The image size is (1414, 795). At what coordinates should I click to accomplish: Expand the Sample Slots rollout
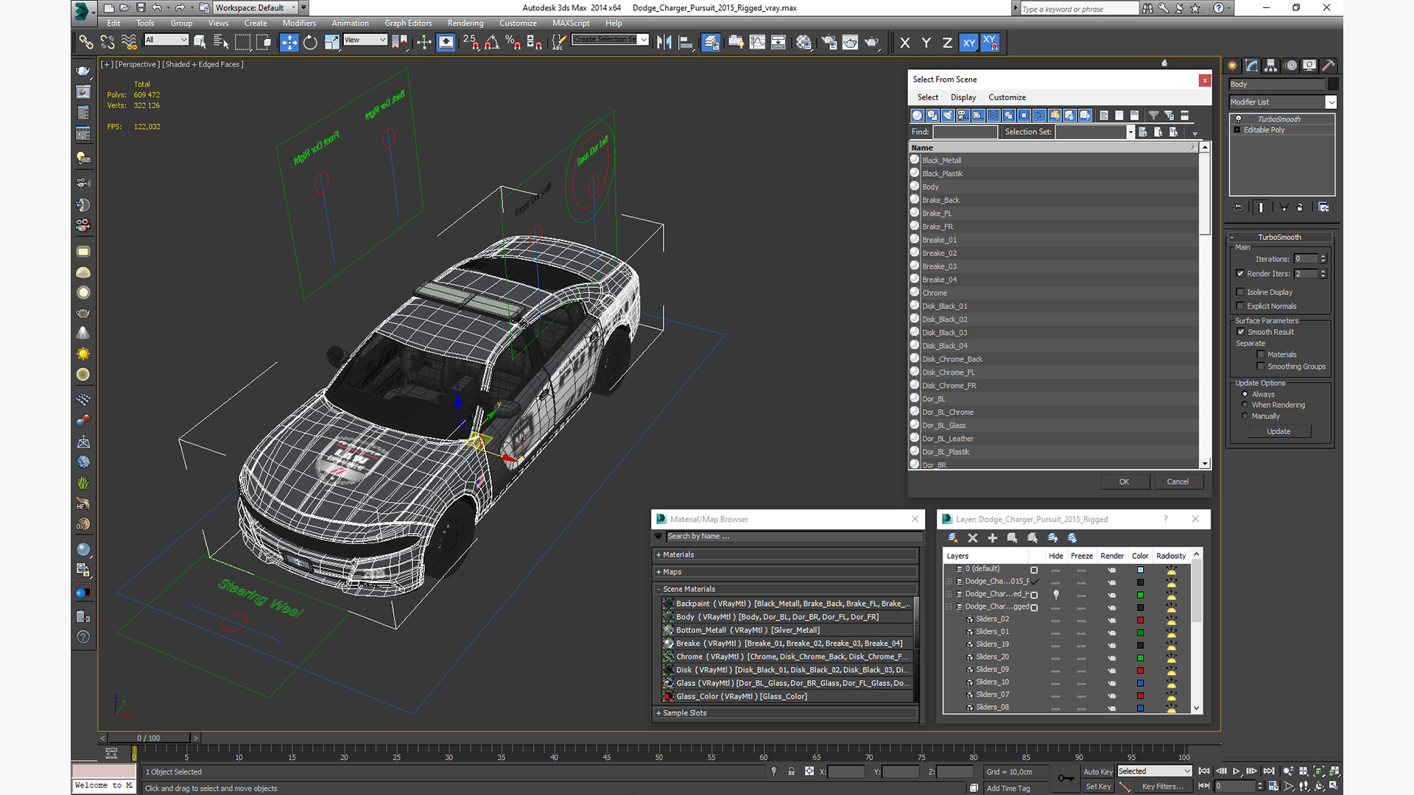pos(787,713)
